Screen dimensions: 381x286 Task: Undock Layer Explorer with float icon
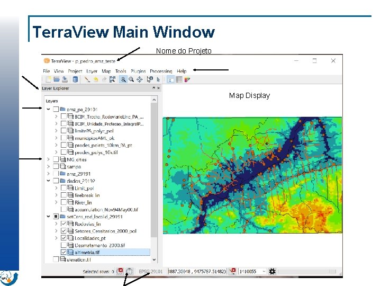click(x=154, y=88)
